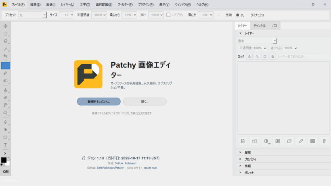
Task: Open the 塗りつぶし: 100% dropdown
Action: point(283,48)
